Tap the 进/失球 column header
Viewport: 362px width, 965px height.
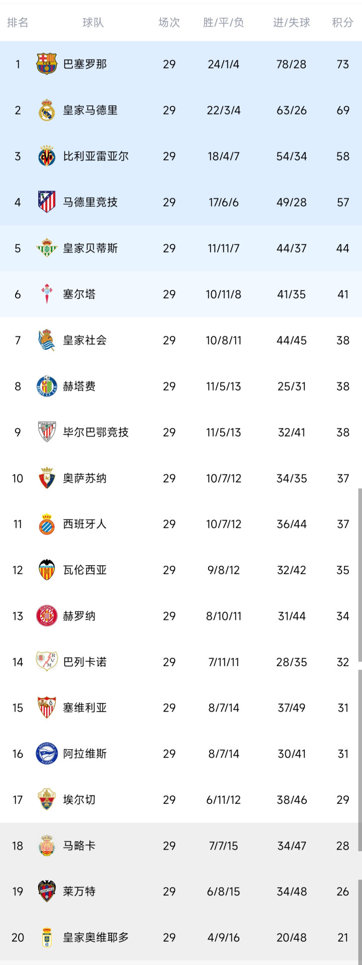(x=291, y=23)
